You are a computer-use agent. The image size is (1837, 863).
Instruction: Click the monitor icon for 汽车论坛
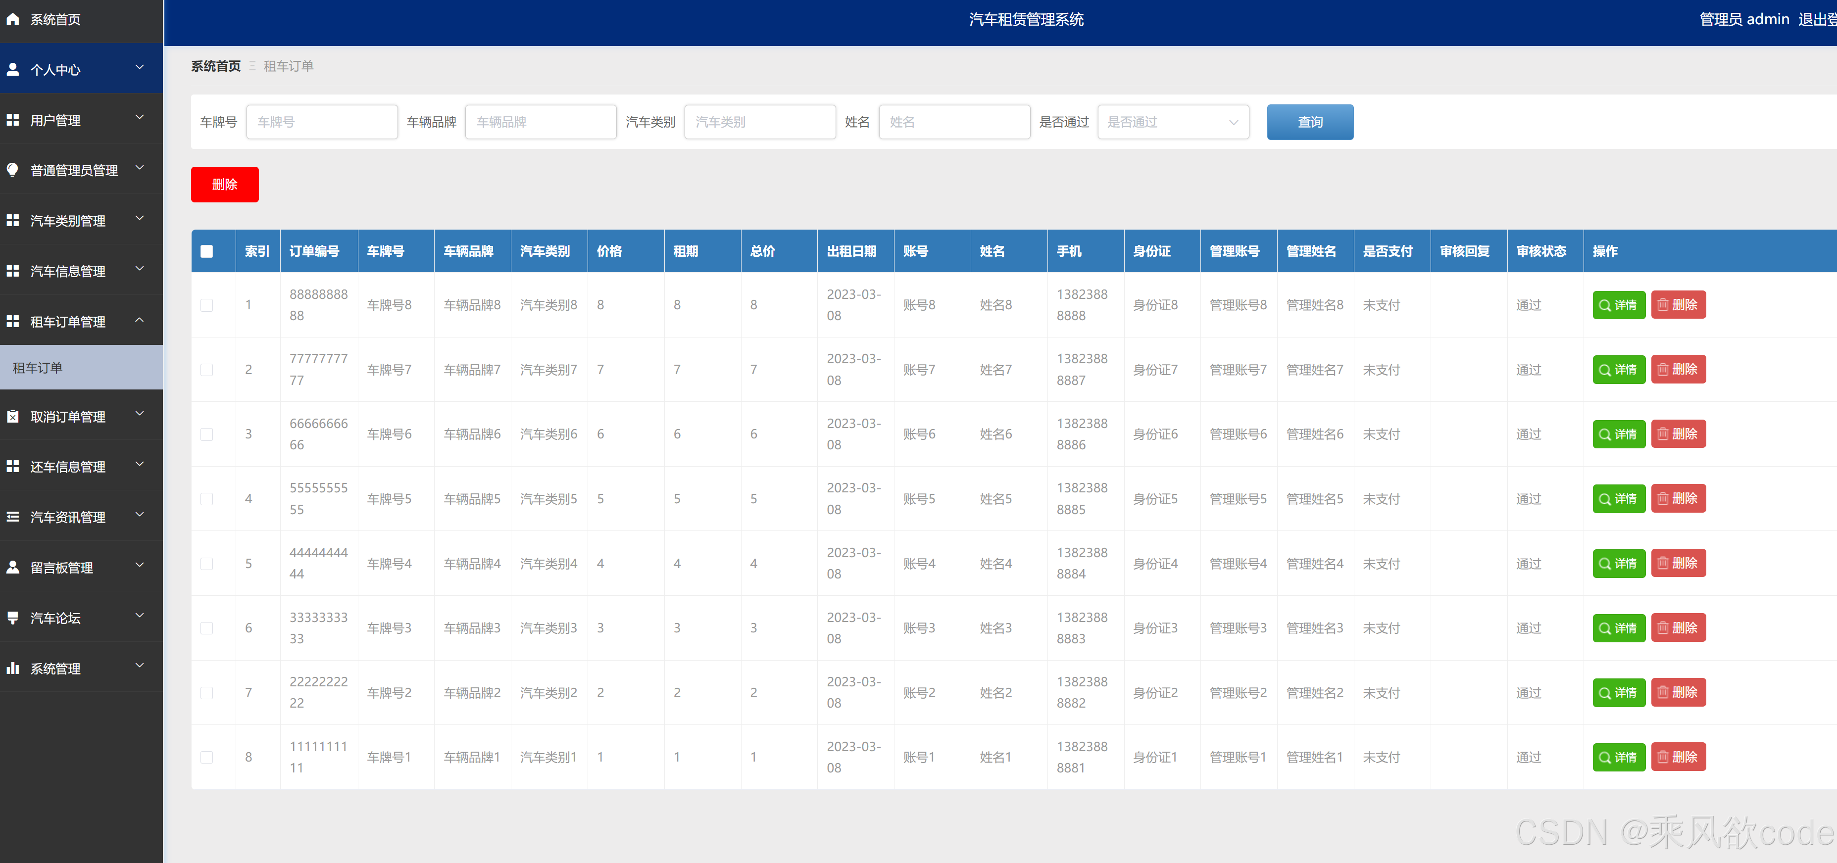pos(13,617)
